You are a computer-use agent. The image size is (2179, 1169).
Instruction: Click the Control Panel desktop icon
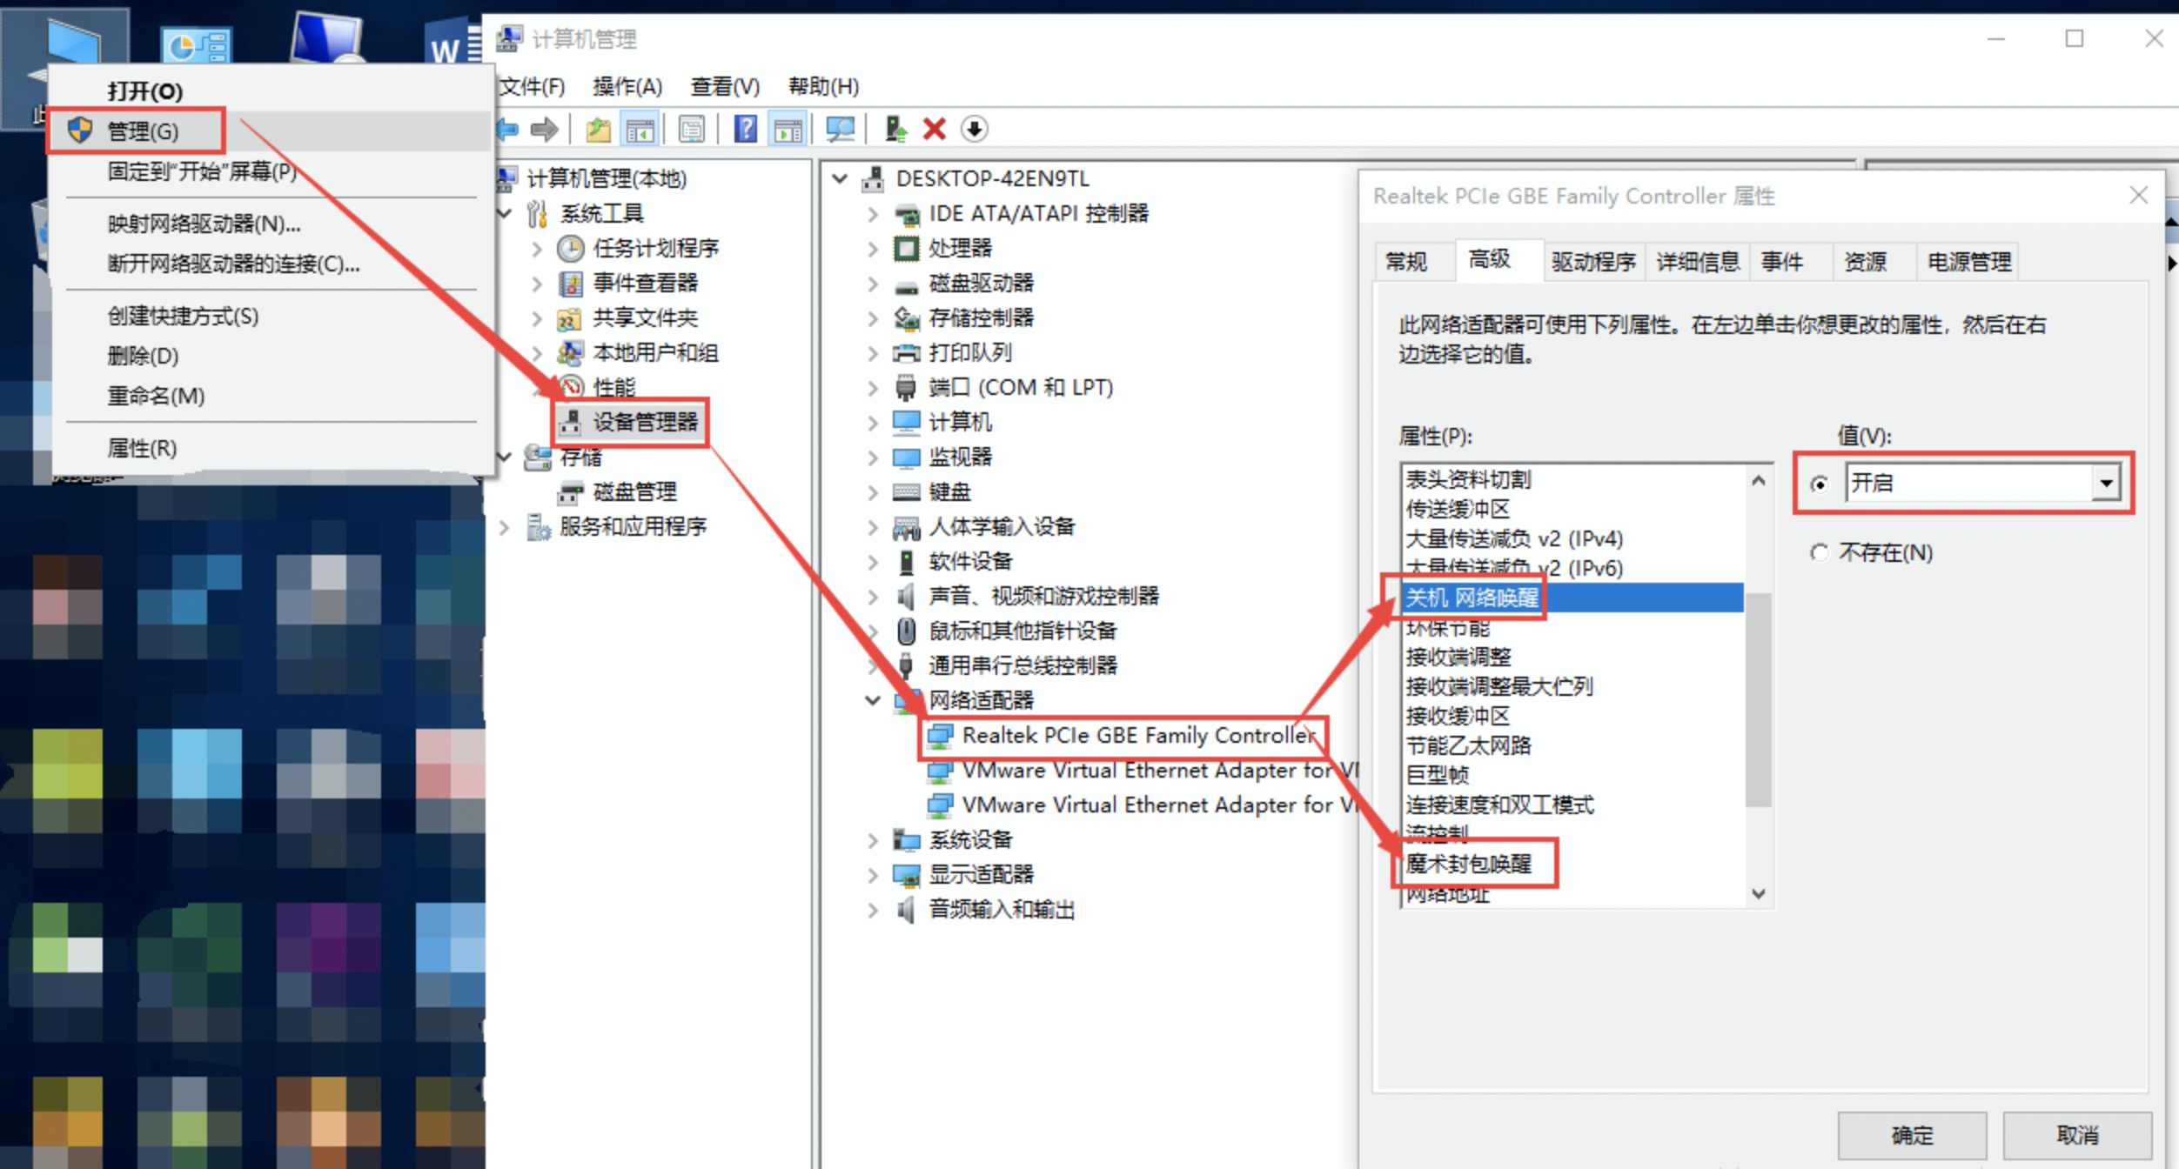coord(195,45)
